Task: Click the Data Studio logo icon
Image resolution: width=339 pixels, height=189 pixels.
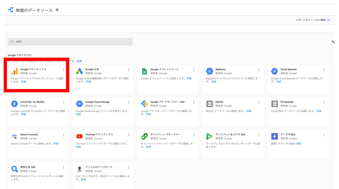Action: coord(11,10)
